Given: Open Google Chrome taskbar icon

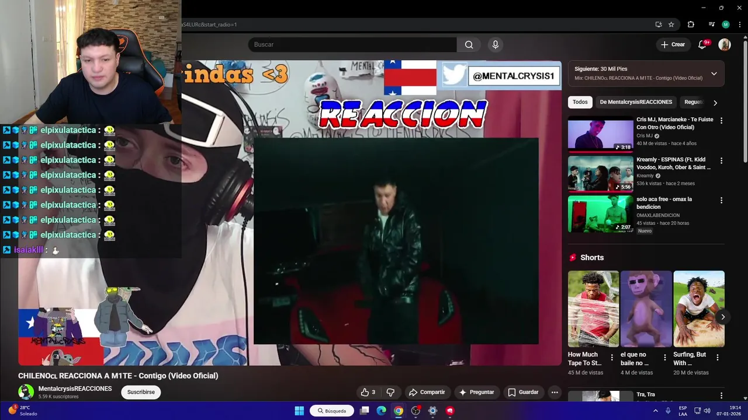Looking at the screenshot, I should 399,411.
